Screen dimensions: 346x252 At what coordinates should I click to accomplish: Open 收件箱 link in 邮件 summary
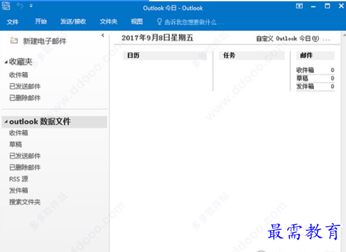click(x=305, y=70)
